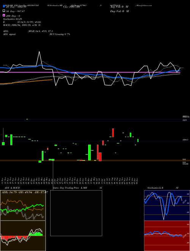The image size is (190, 251).
Task: Click the '(MGR) 14.8, 49.9, 37.1' ADX values
Action: click(x=40, y=31)
